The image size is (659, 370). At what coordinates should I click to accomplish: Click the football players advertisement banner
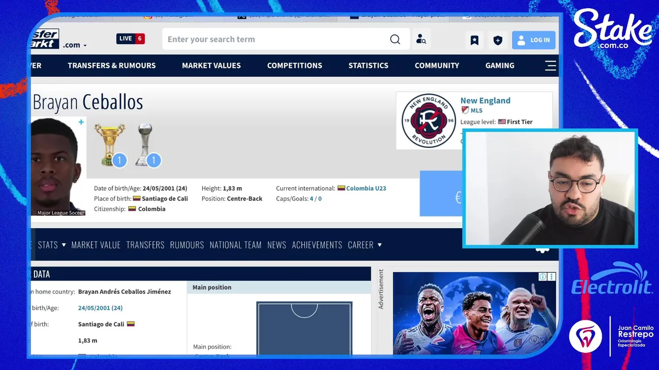(474, 313)
